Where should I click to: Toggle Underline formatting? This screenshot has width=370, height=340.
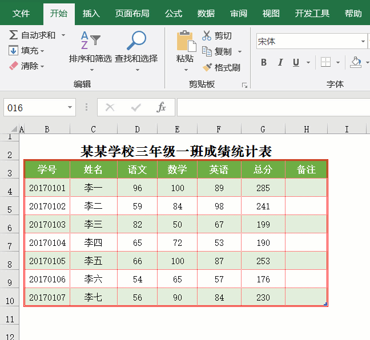[x=296, y=63]
